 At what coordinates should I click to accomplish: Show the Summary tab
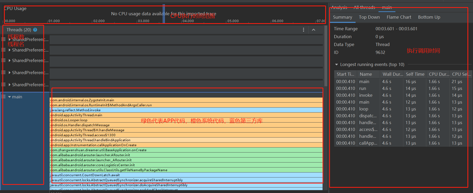pyautogui.click(x=343, y=17)
